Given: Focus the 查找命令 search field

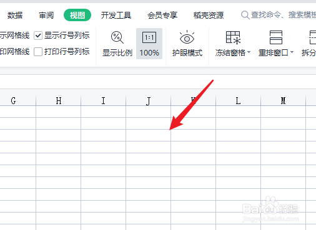Looking at the screenshot, I should (x=279, y=15).
